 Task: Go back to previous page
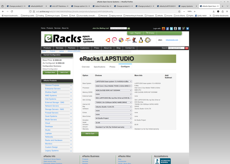[3, 11]
